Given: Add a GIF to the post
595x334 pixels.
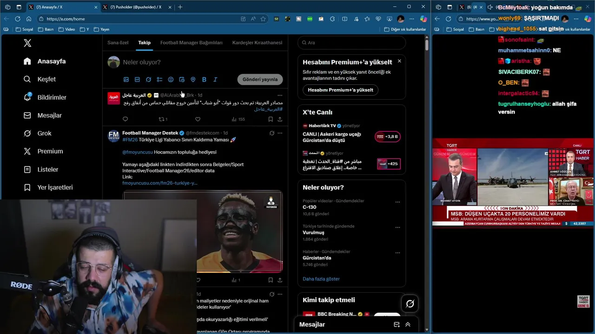Looking at the screenshot, I should pos(137,80).
